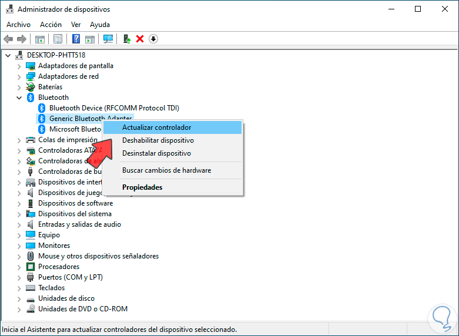Click the Monitores screen icon
459x336 pixels.
pos(31,246)
